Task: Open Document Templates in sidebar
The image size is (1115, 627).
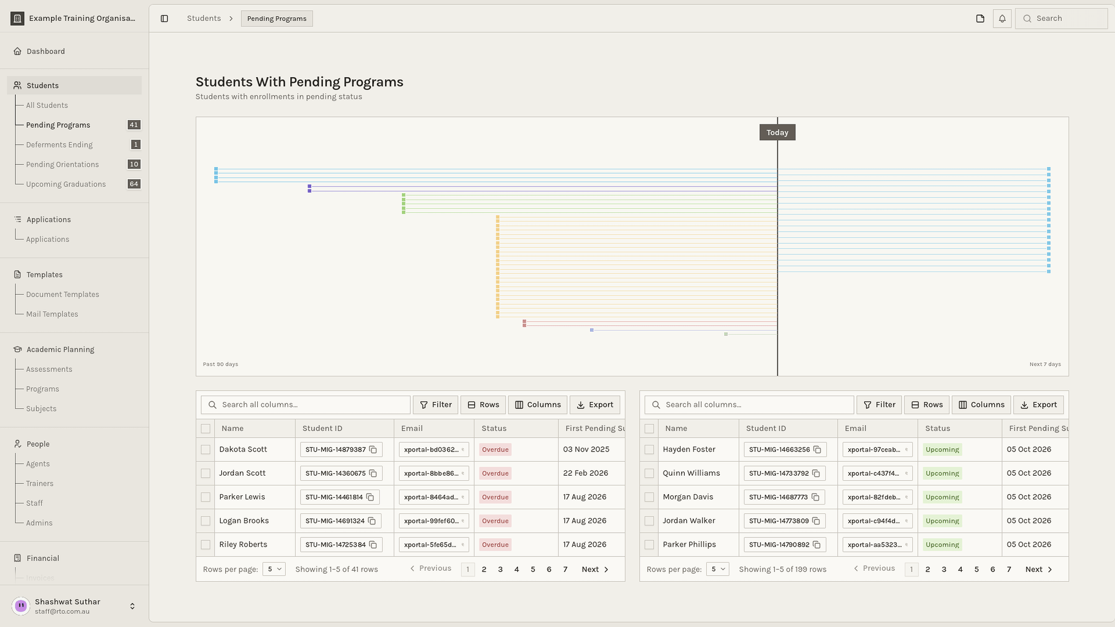Action: tap(62, 294)
